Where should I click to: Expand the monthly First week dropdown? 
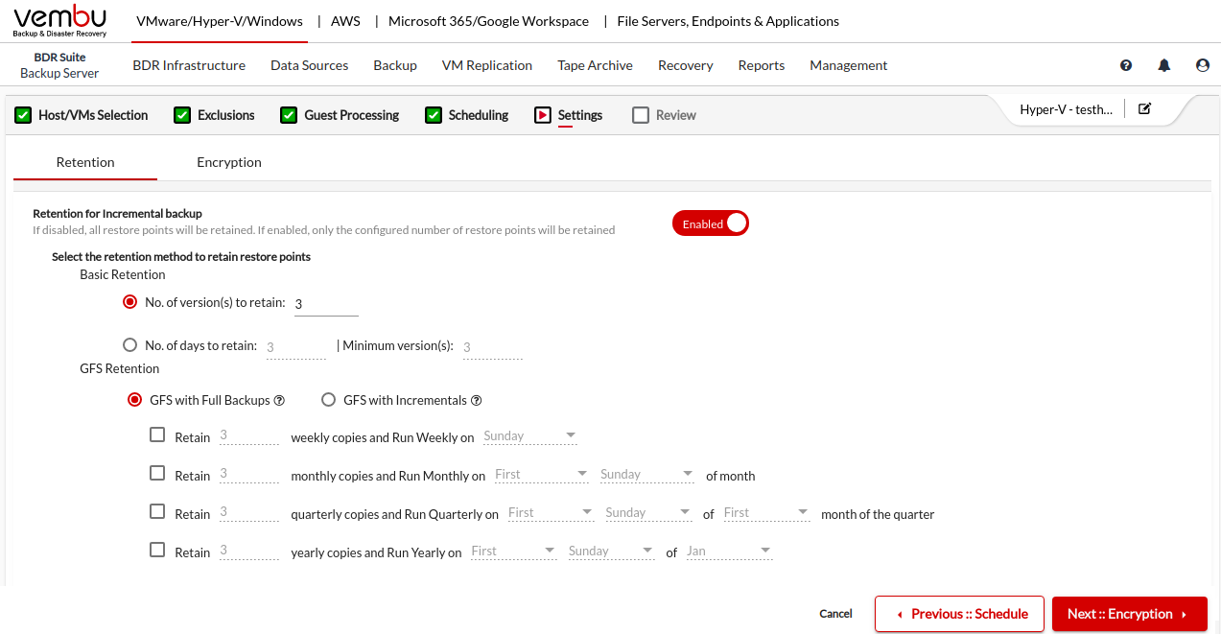(x=541, y=475)
